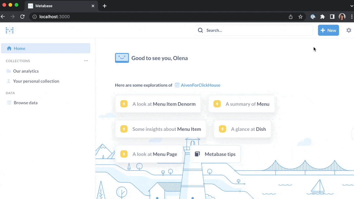Viewport: 354px width, 199px height.
Task: Click the Search input field
Action: (x=254, y=30)
